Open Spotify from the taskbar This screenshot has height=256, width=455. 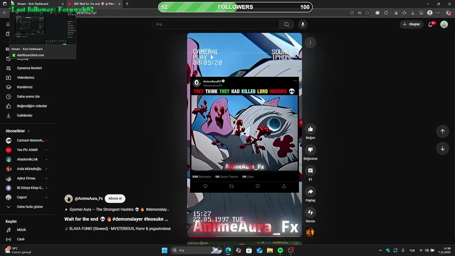[280, 250]
